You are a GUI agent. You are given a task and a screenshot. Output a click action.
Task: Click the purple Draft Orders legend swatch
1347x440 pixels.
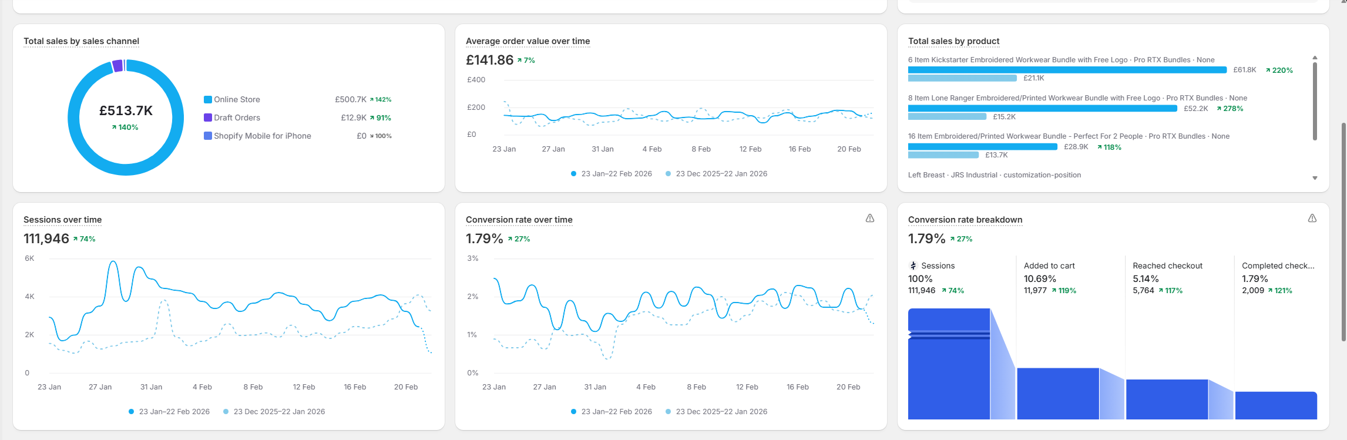pyautogui.click(x=207, y=117)
